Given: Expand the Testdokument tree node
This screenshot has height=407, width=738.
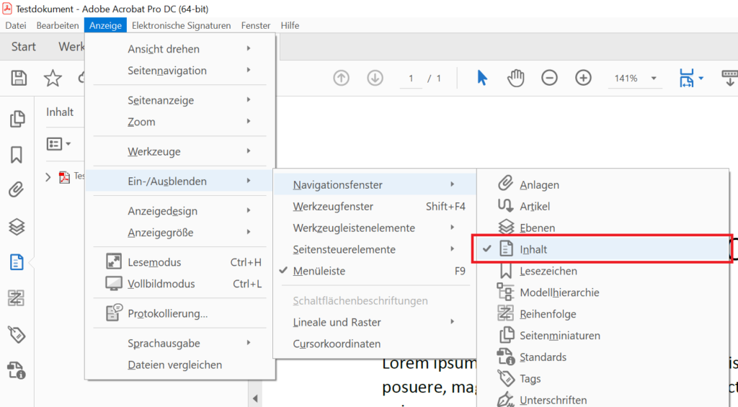Looking at the screenshot, I should coord(48,176).
